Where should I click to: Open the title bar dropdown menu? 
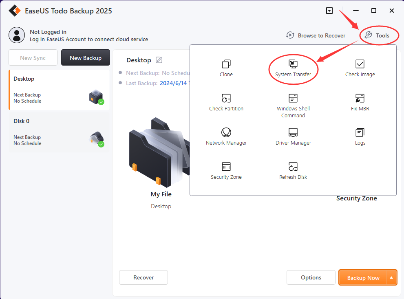click(329, 11)
